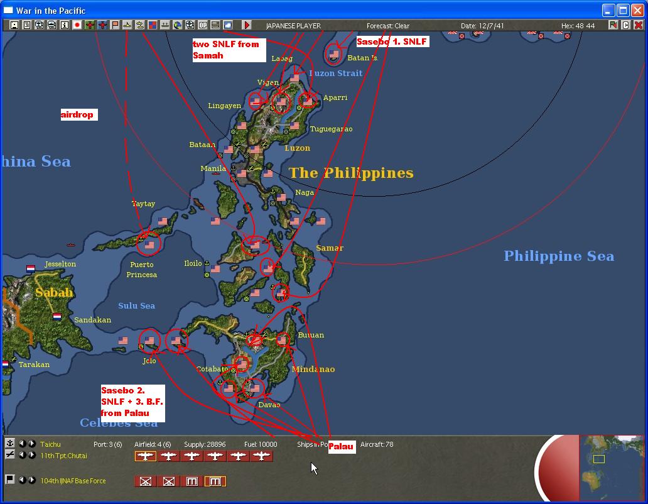Toggle the flag marker beside 104th IJNAF Base Force

[9, 479]
